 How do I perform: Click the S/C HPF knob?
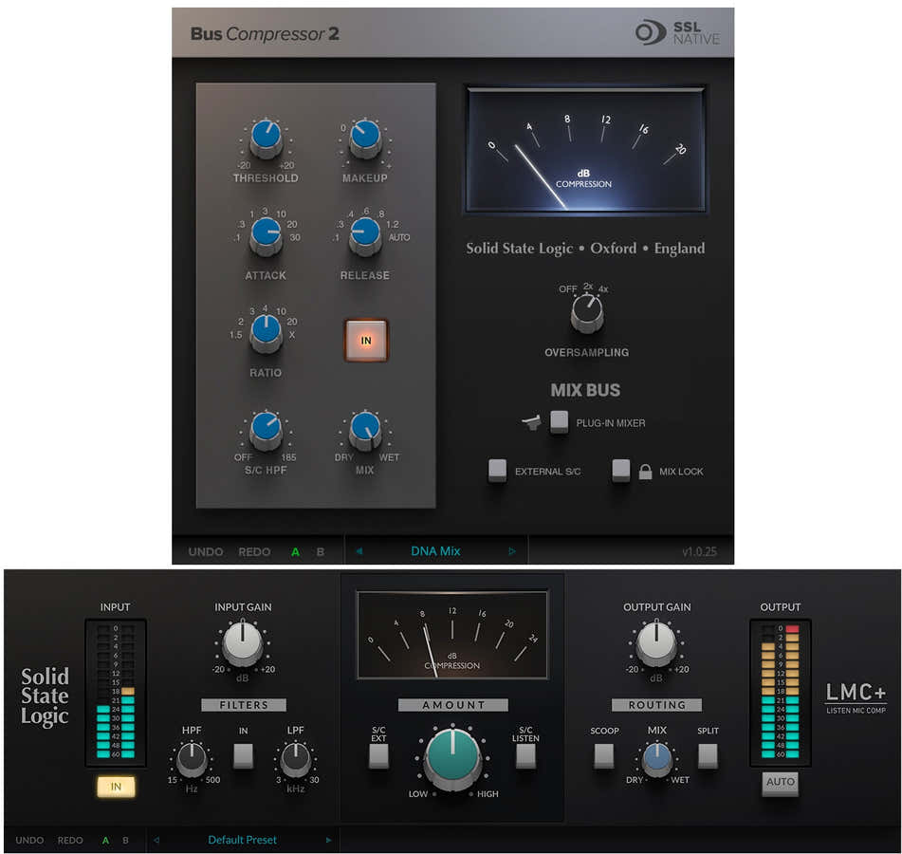(x=266, y=430)
